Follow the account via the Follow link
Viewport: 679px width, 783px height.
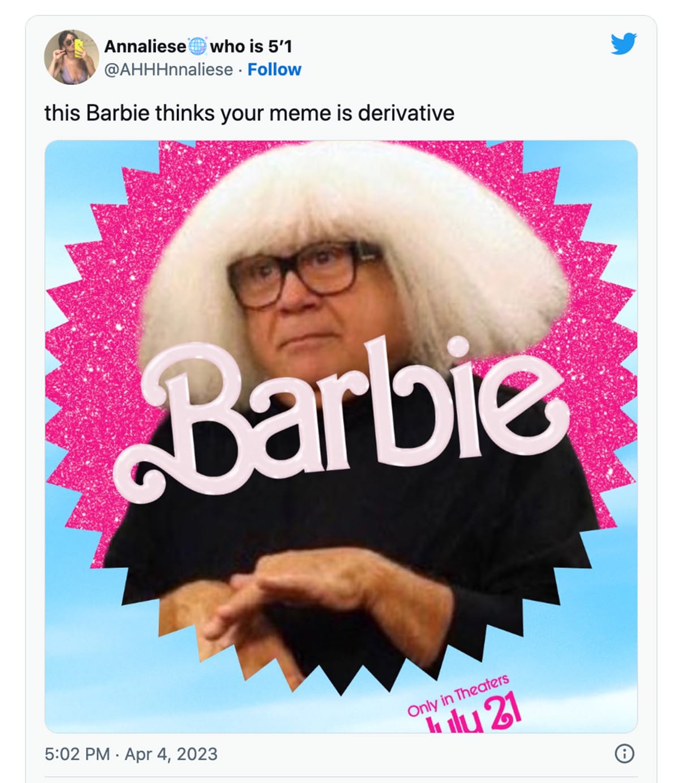coord(274,70)
